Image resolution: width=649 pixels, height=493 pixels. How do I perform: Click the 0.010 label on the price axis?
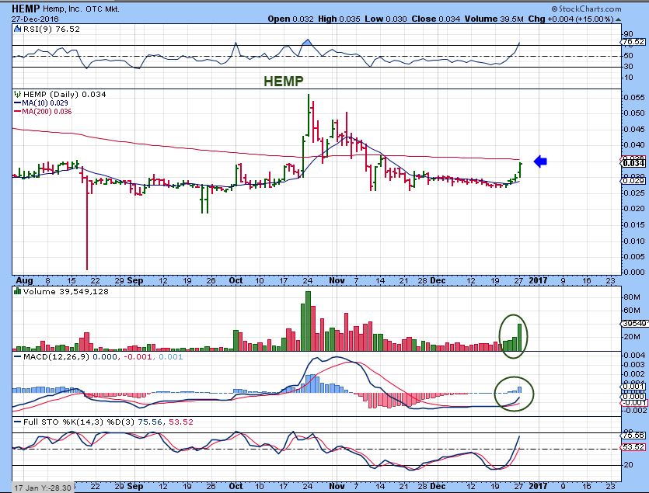(x=634, y=241)
